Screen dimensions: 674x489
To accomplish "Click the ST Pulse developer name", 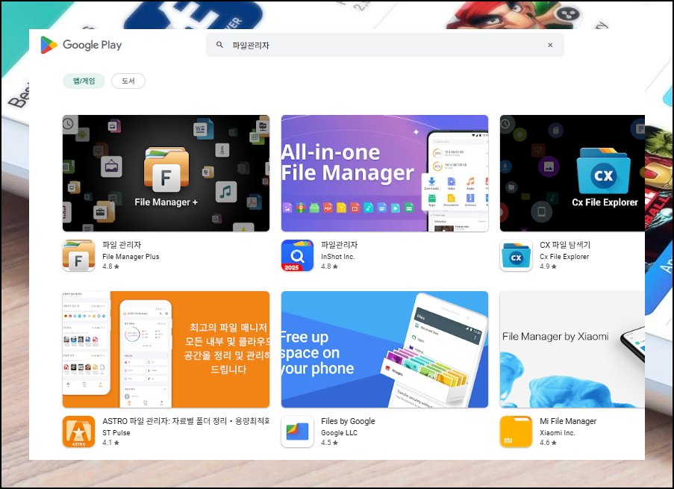I will coord(116,433).
